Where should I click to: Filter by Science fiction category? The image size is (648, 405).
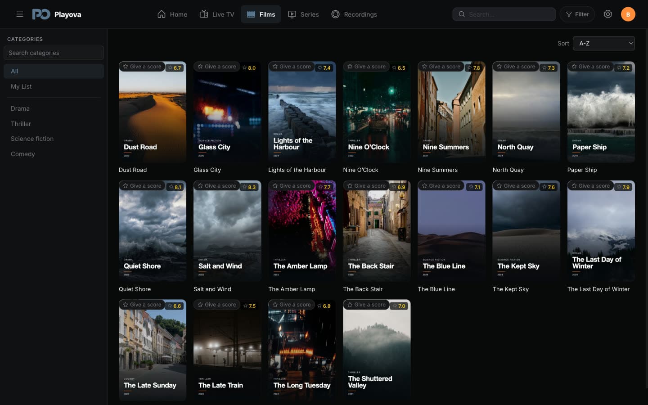tap(54, 139)
